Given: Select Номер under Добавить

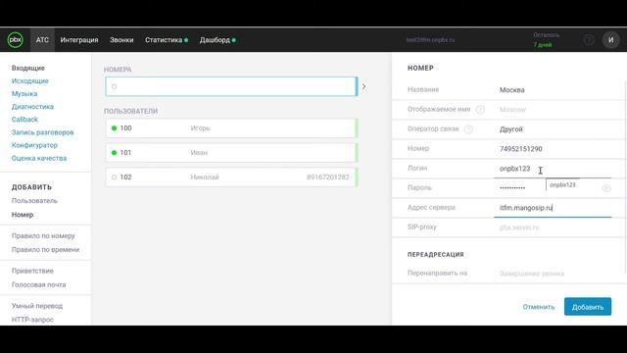Looking at the screenshot, I should tap(23, 215).
